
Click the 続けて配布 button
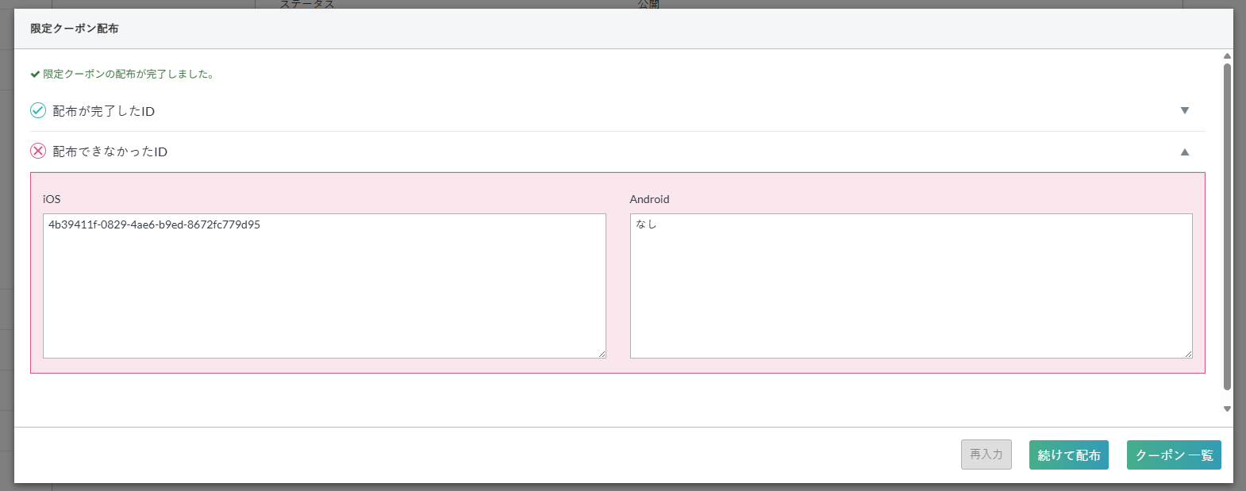tap(1069, 455)
